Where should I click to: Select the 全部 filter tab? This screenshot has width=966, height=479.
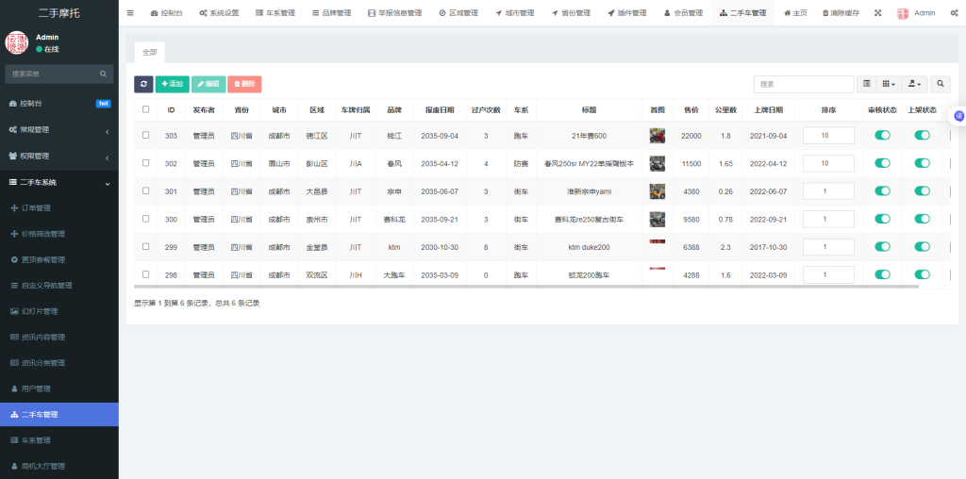(x=150, y=53)
